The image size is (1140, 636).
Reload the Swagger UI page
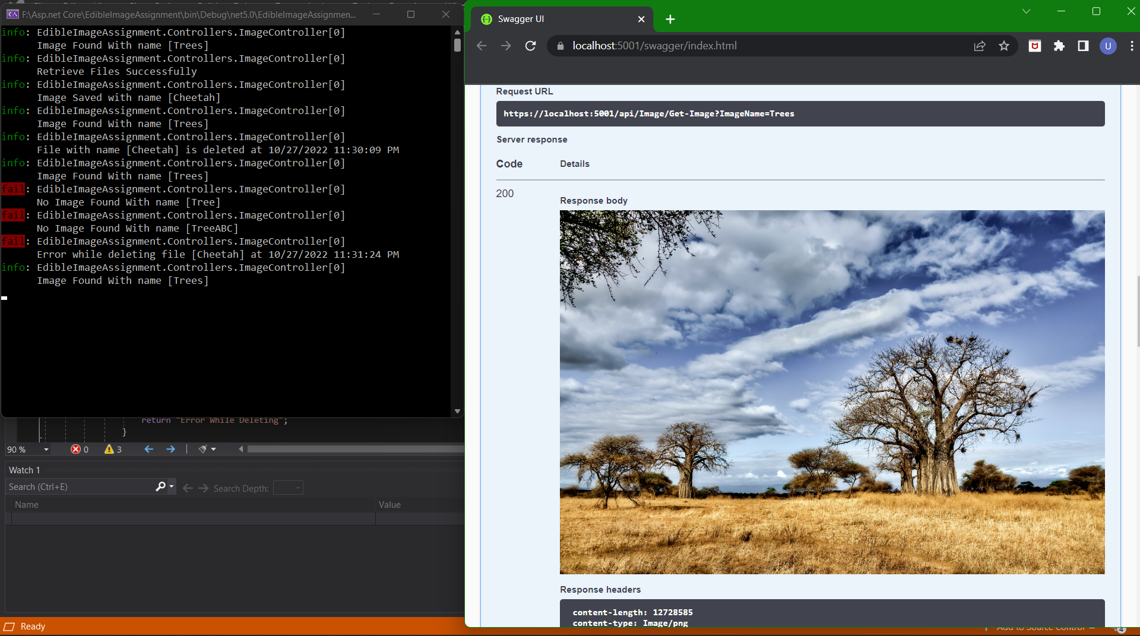coord(530,46)
